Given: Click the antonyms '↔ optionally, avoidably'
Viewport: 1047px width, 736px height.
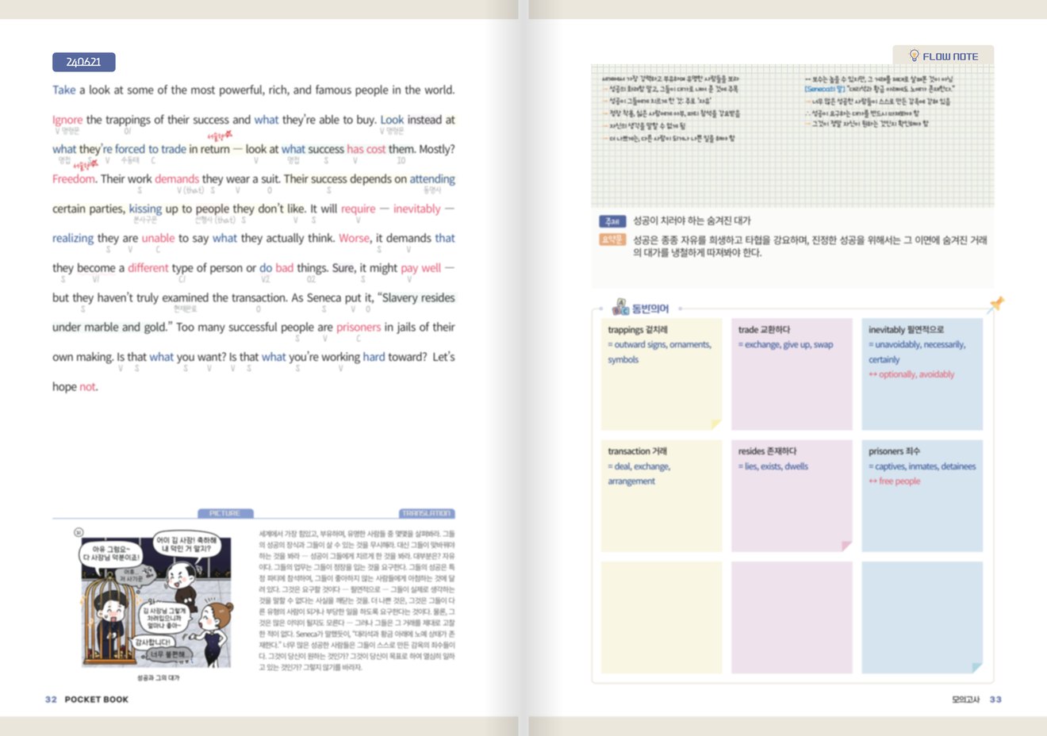Looking at the screenshot, I should (x=911, y=374).
